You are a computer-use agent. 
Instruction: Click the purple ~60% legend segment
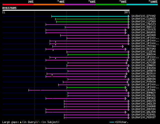tap(80, 4)
